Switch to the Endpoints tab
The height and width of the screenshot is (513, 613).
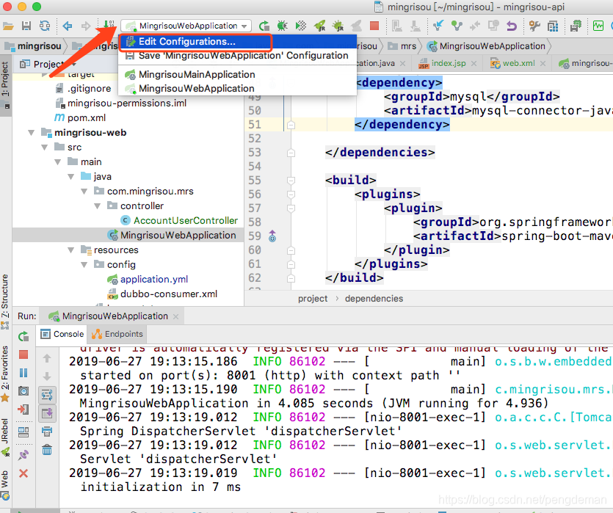pyautogui.click(x=117, y=335)
